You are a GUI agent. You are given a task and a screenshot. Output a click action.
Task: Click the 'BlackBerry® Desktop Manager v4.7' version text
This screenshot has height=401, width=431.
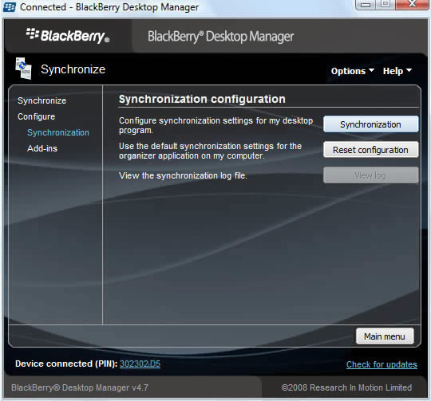pyautogui.click(x=80, y=387)
